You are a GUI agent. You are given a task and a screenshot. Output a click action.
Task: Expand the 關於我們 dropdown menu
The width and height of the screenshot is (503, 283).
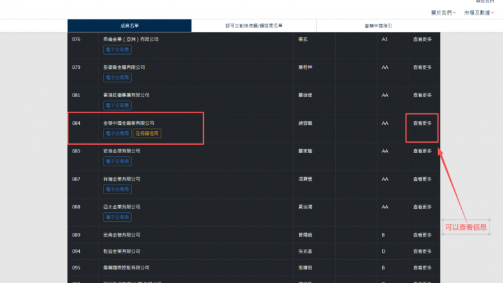click(443, 13)
